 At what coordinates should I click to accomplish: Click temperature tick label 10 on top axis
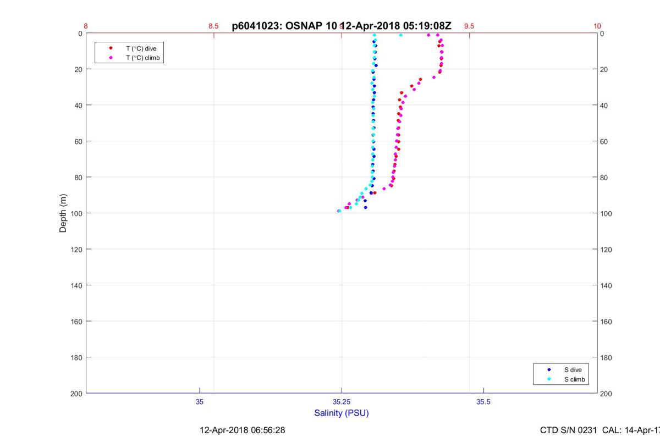(x=597, y=26)
